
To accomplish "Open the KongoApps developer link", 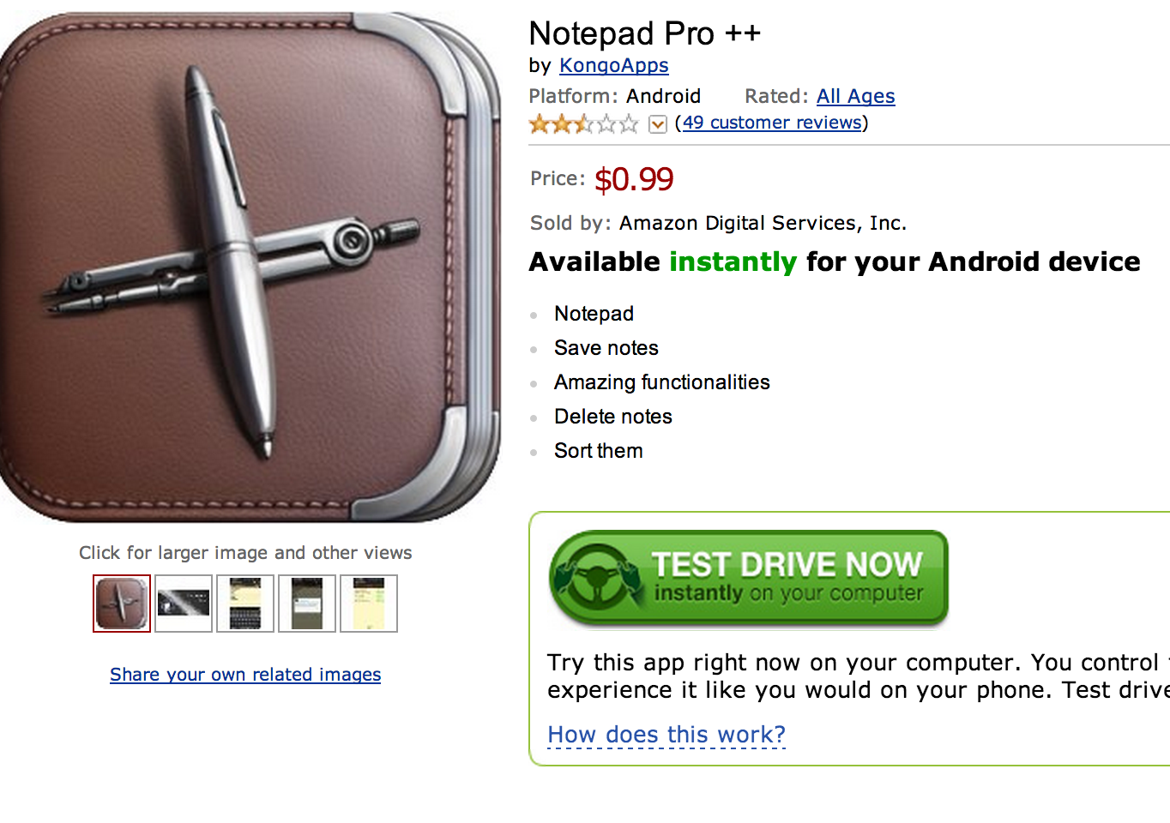I will 613,65.
